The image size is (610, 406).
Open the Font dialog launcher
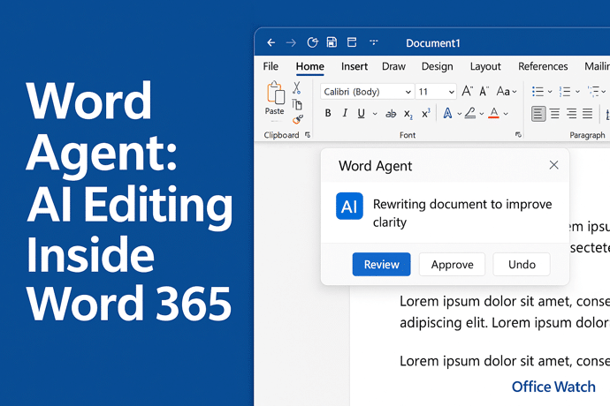click(518, 135)
